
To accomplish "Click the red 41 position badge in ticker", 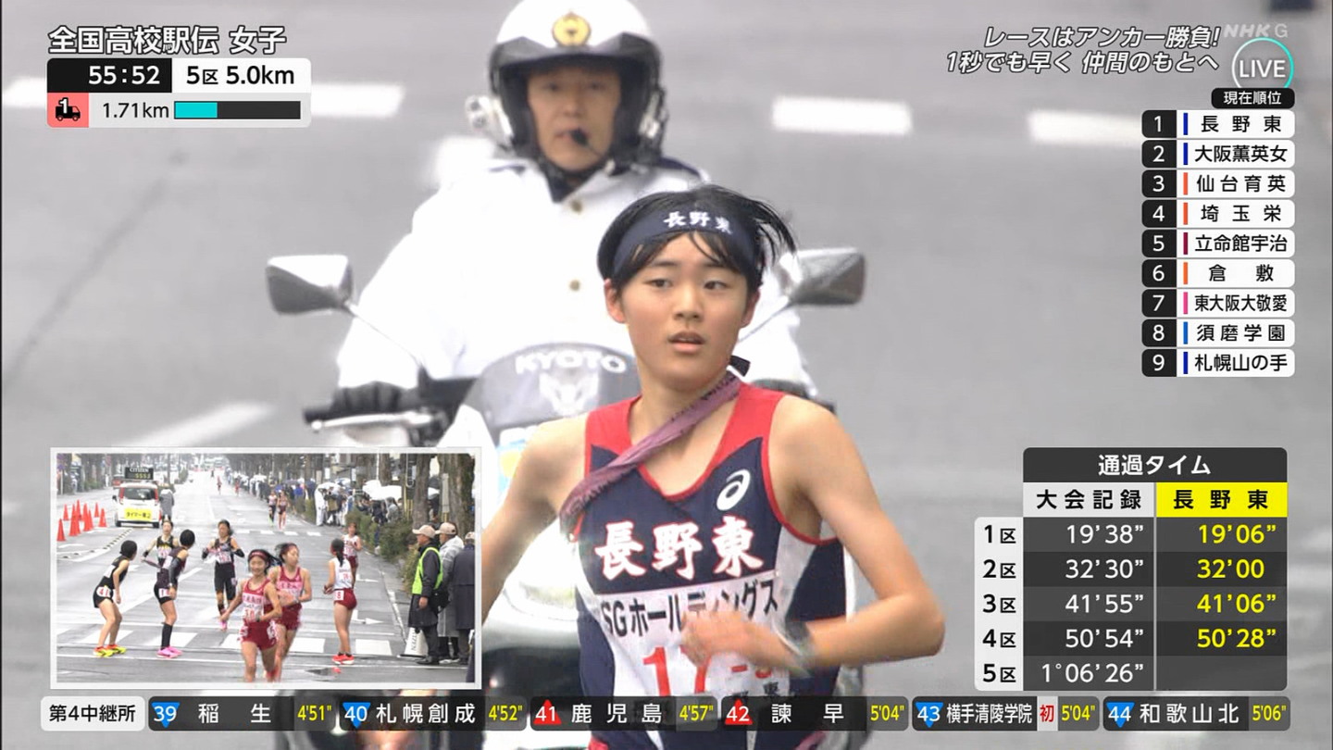I will coord(546,714).
